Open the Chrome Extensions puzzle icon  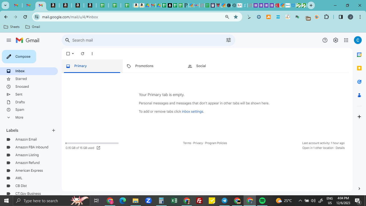(x=326, y=17)
